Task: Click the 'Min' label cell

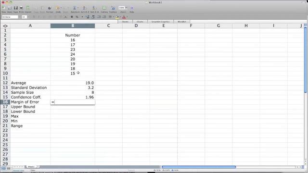Action: (x=30, y=121)
